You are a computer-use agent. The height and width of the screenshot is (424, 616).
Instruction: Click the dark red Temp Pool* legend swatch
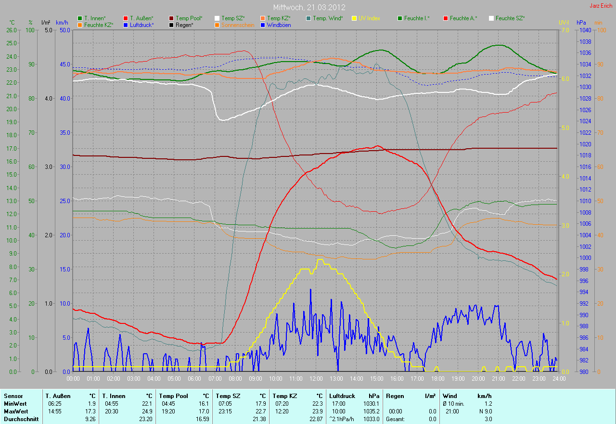[172, 18]
